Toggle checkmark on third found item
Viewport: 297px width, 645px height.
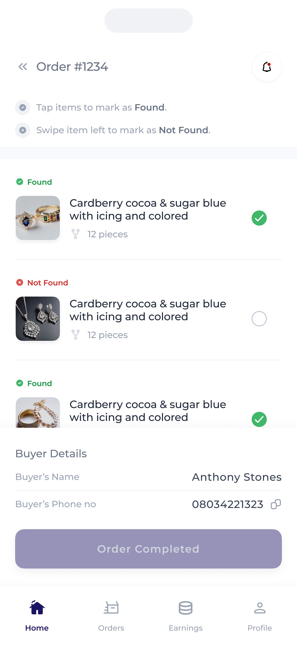coord(259,419)
